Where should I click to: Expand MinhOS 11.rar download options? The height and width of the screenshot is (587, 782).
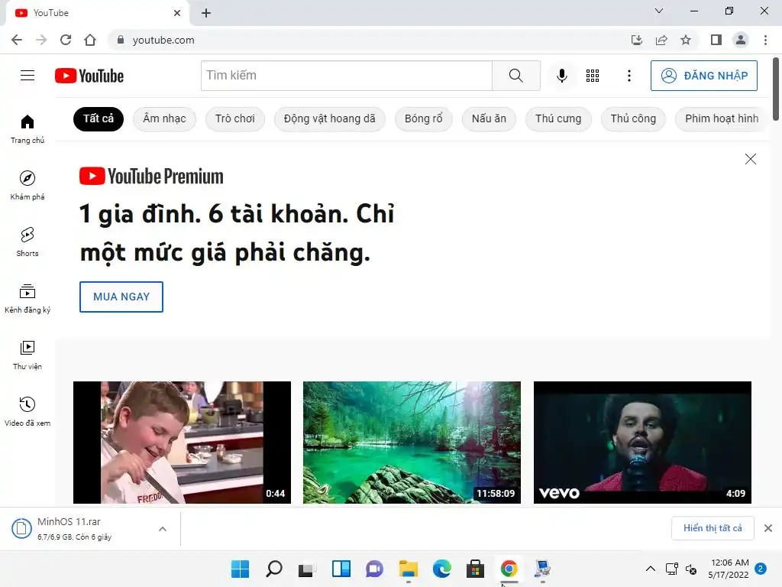[x=163, y=529]
